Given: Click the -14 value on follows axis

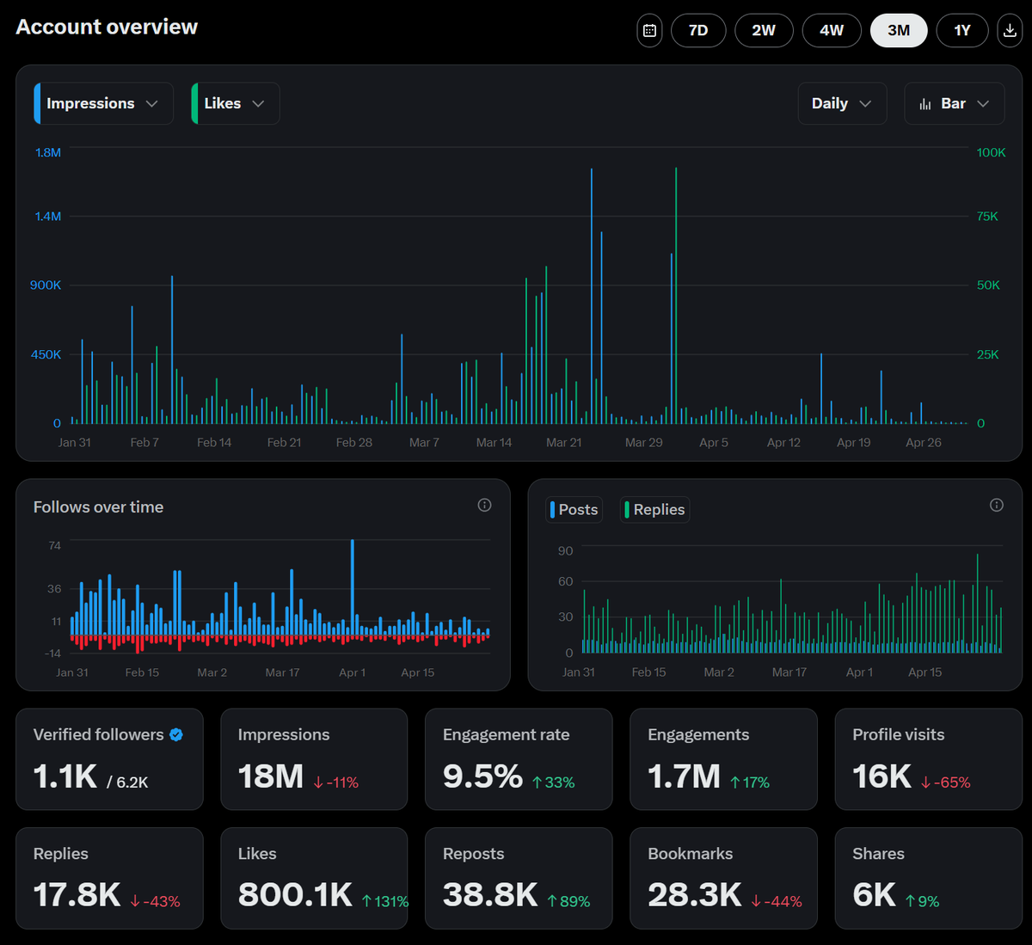Looking at the screenshot, I should [x=53, y=654].
